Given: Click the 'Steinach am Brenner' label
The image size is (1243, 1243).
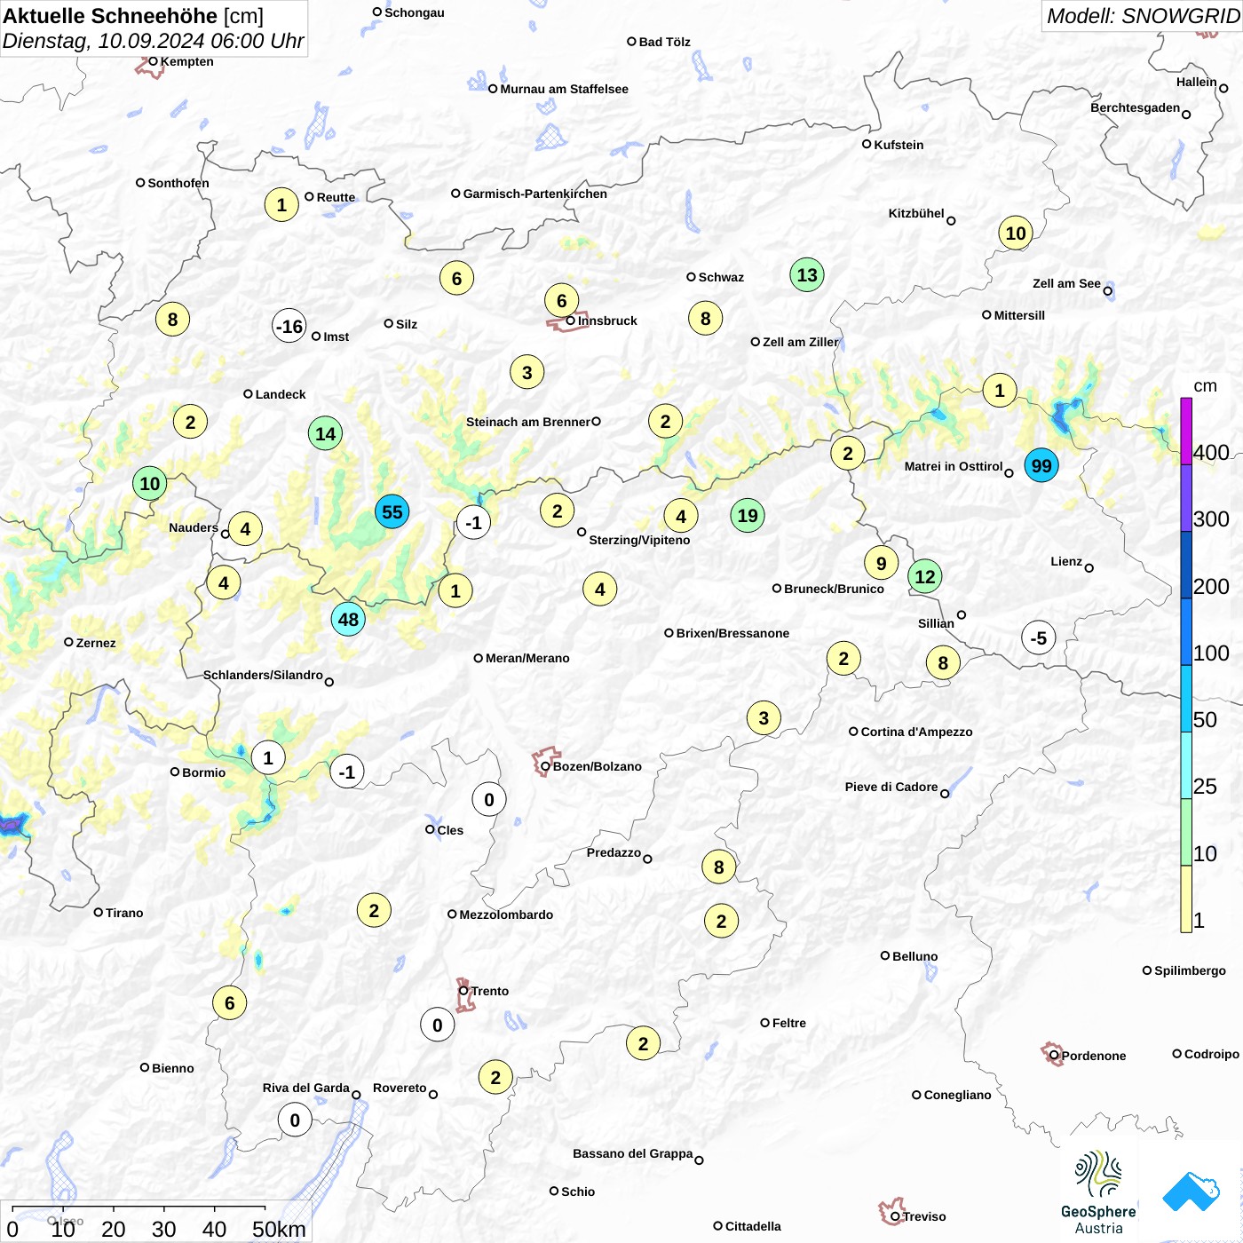Looking at the screenshot, I should pyautogui.click(x=527, y=422).
